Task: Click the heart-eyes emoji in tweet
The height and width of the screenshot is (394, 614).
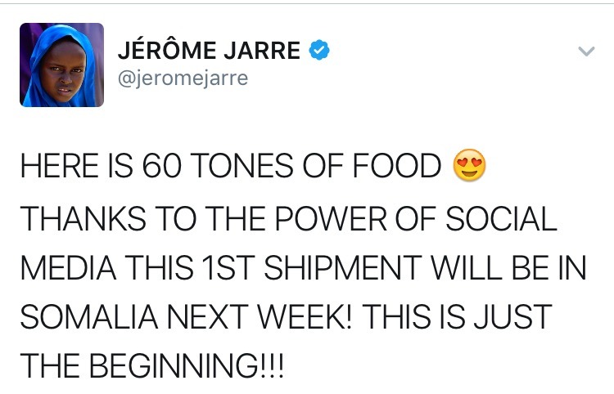Action: pos(468,168)
